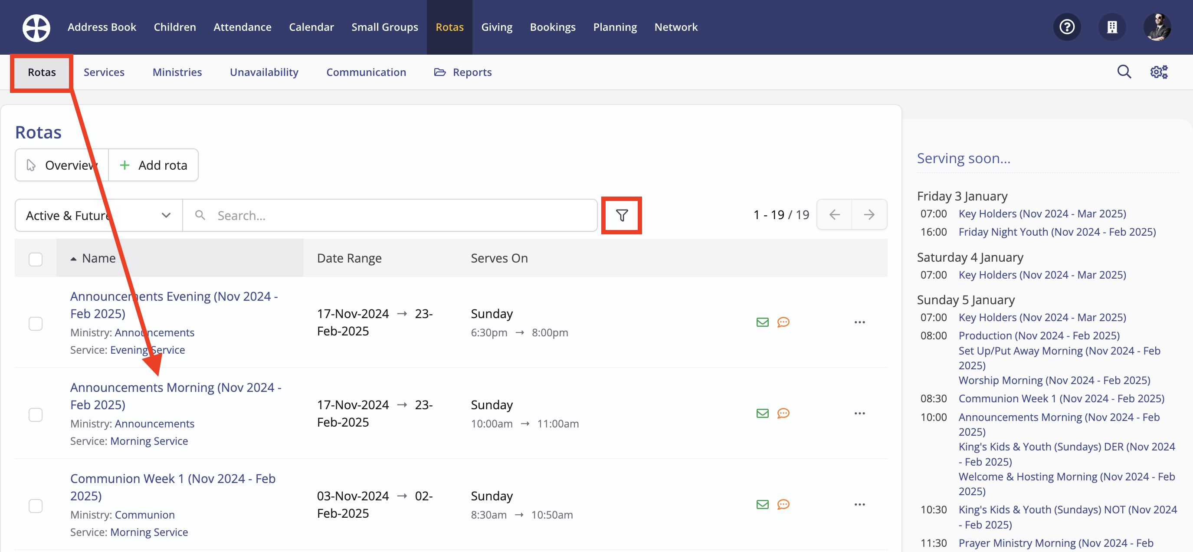Click the filter icon beside search
Screen dimensions: 1193x552
tap(622, 215)
